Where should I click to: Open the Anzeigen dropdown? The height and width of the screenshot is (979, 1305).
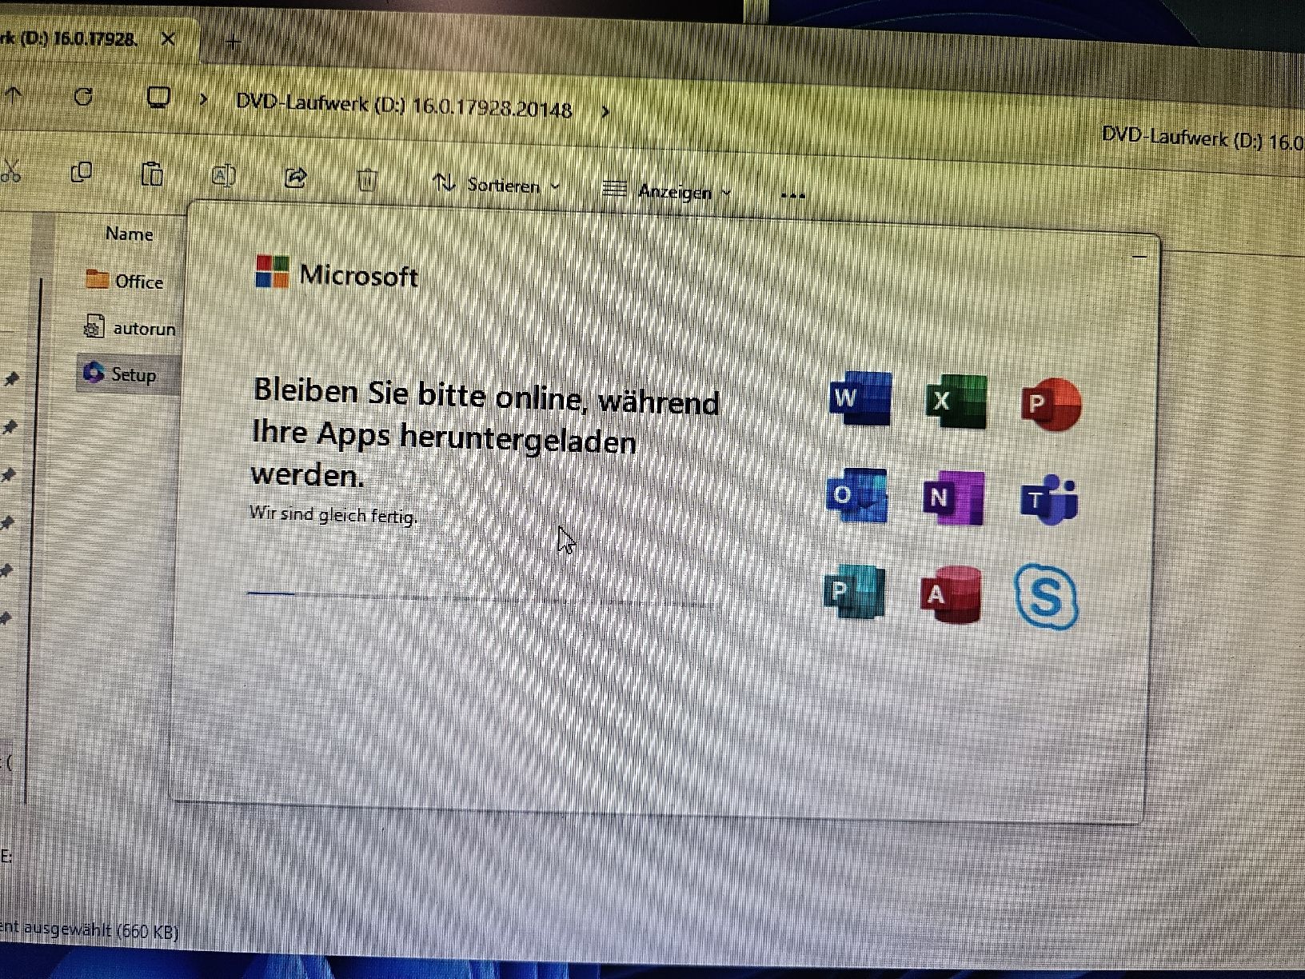(667, 190)
